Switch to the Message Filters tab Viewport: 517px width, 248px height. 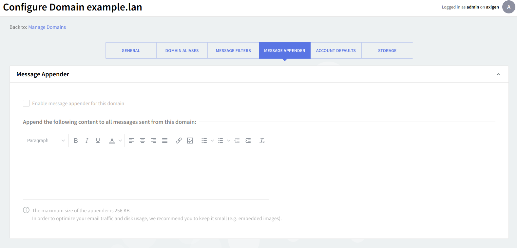point(233,50)
